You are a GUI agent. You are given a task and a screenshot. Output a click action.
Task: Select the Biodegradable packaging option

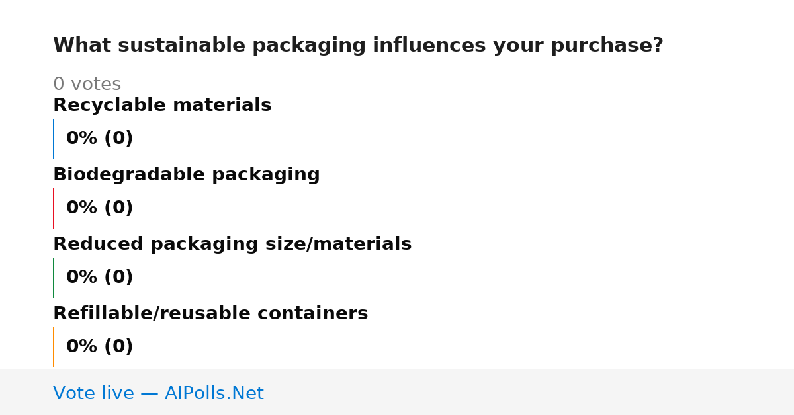coord(187,175)
